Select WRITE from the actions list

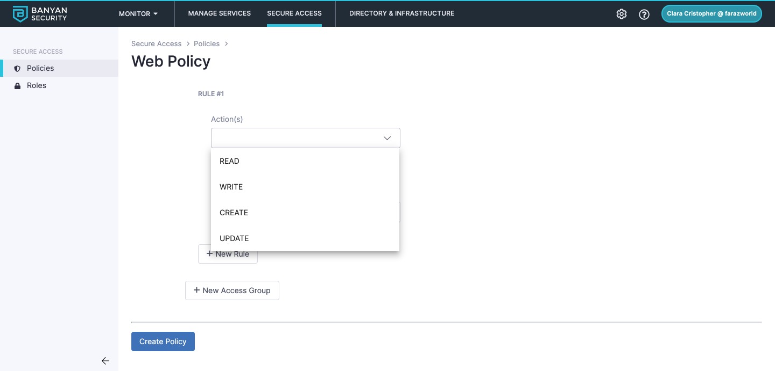pos(231,187)
